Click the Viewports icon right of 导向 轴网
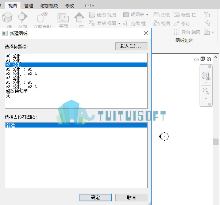 (x=207, y=32)
